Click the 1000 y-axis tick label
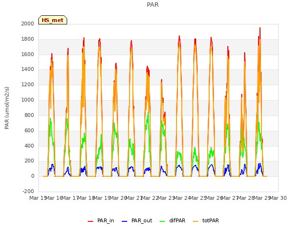This screenshot has height=230, width=307. (28, 100)
